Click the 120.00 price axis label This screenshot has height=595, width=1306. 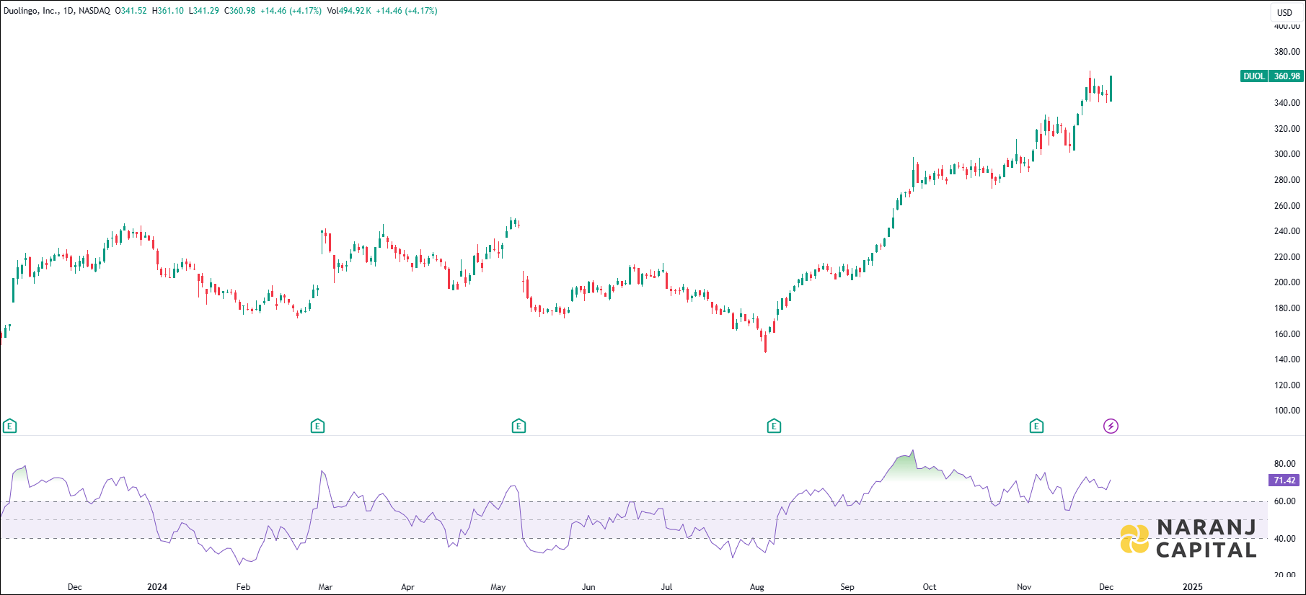[1287, 385]
